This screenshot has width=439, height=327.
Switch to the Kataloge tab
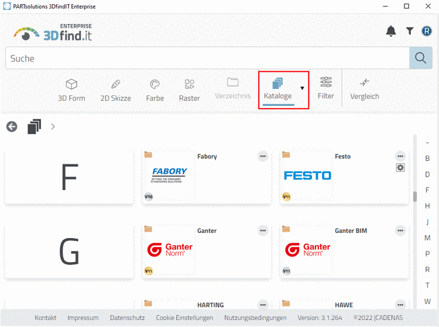(277, 89)
